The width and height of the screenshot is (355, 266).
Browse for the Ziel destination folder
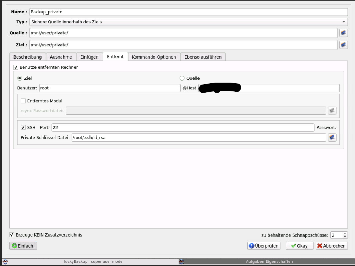[x=343, y=45]
